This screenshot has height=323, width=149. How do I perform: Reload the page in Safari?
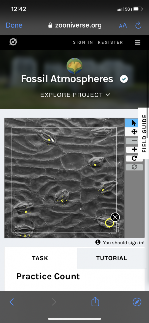coord(138,25)
